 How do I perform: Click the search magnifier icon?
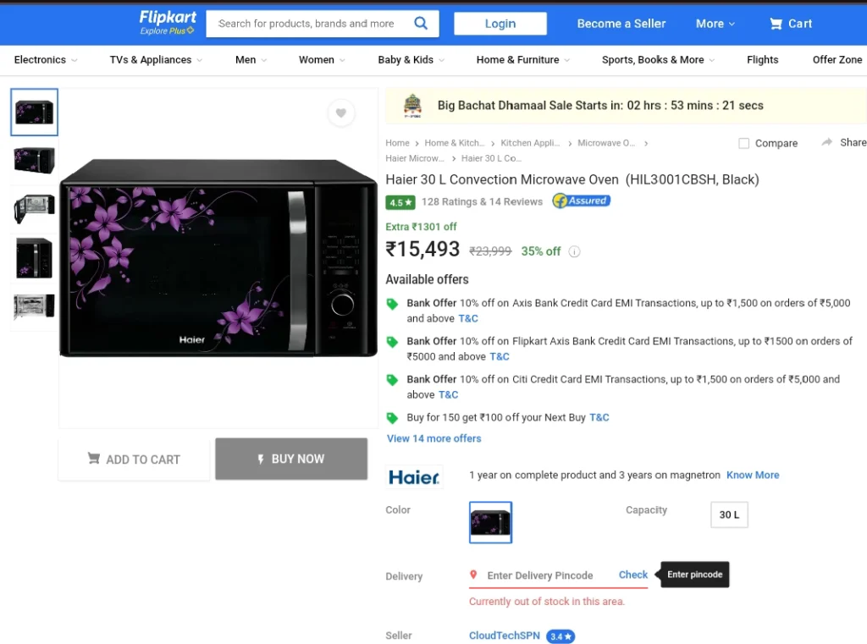[421, 23]
